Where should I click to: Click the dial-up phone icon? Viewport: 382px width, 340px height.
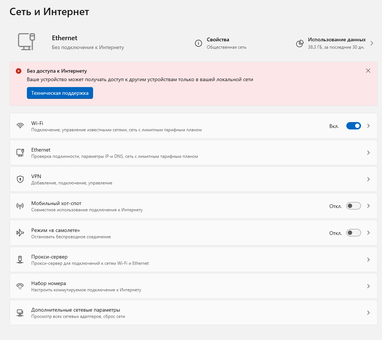pos(20,286)
